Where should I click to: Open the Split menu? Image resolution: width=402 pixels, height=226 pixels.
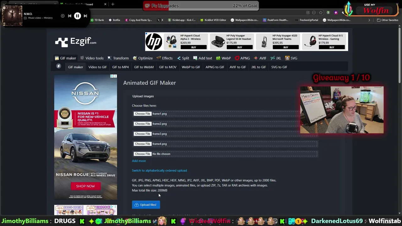click(183, 58)
